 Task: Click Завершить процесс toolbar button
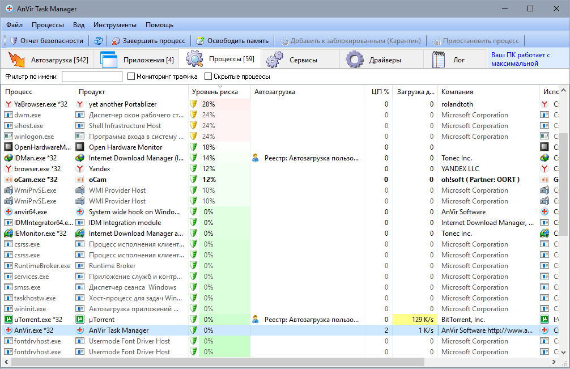[148, 41]
